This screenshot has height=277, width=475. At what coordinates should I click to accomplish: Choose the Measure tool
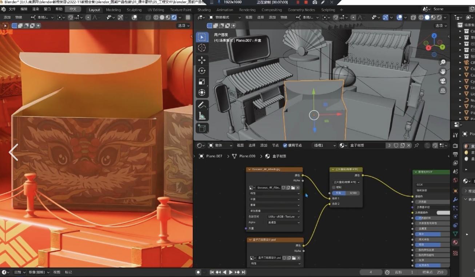202,116
